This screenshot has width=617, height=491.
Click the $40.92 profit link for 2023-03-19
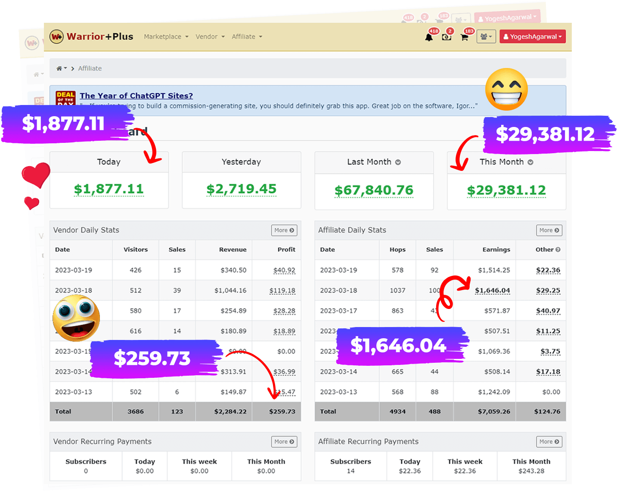(284, 270)
